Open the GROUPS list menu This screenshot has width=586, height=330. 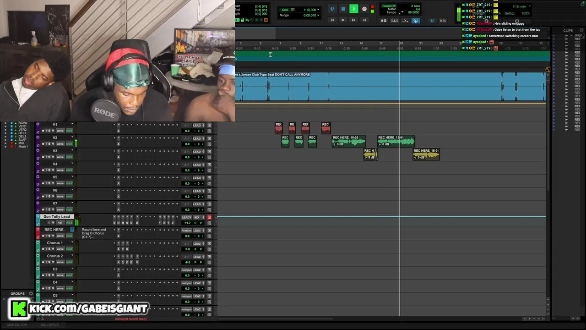pos(31,294)
